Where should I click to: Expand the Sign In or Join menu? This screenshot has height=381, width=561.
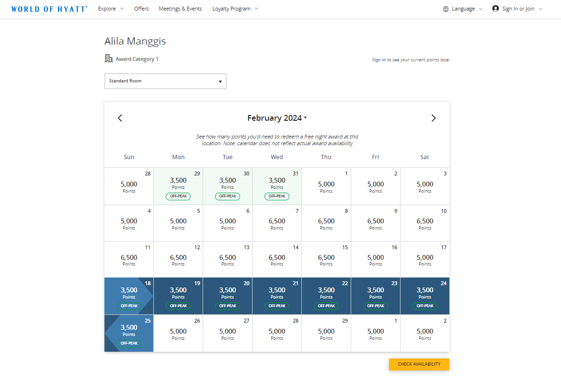pos(517,8)
